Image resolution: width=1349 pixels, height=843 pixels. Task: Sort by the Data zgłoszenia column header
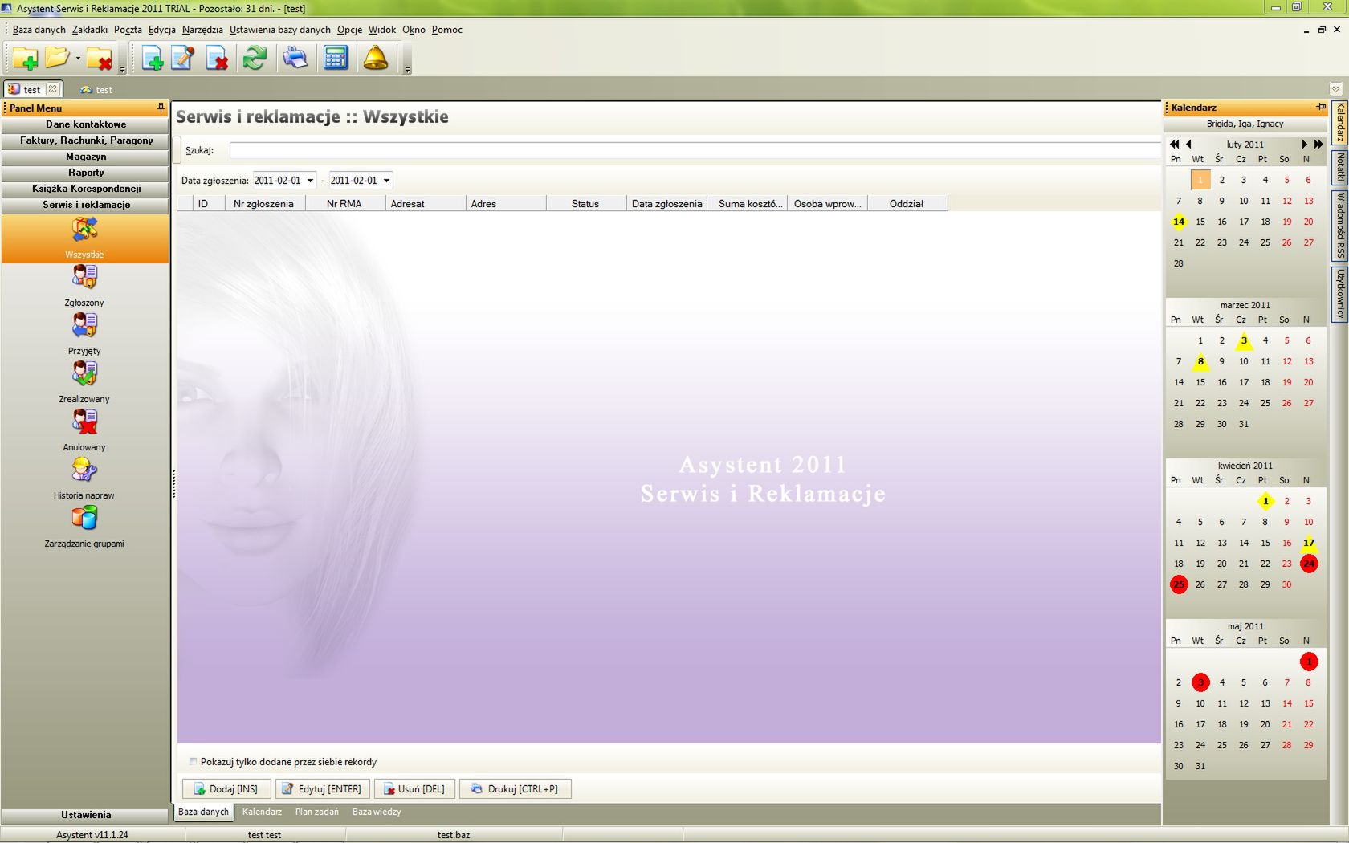pyautogui.click(x=666, y=204)
